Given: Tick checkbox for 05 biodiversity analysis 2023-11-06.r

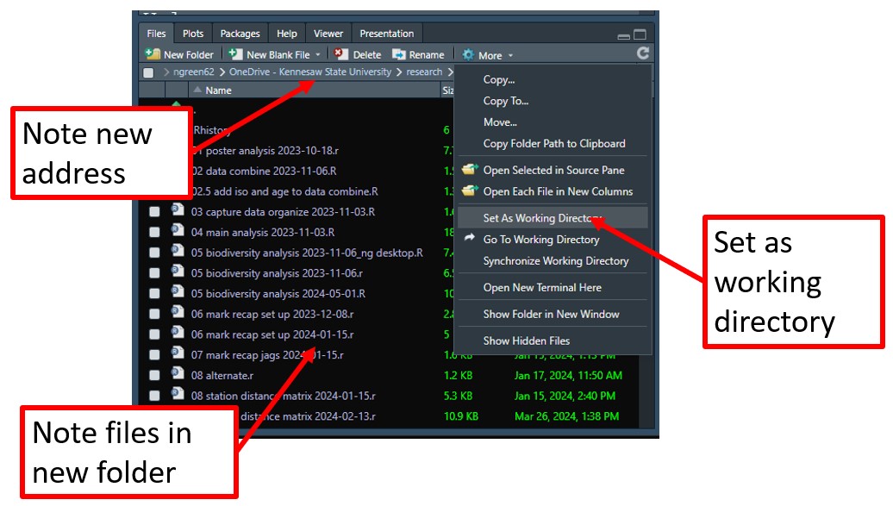Looking at the screenshot, I should [154, 273].
